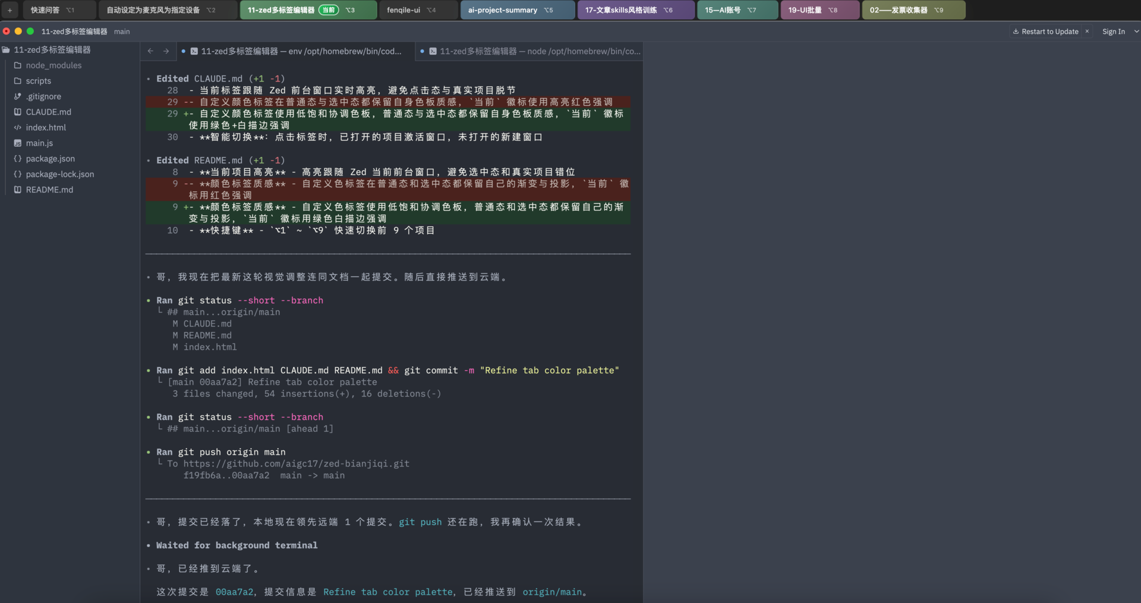Click the code icon beside index.html
1141x603 pixels.
(18, 128)
